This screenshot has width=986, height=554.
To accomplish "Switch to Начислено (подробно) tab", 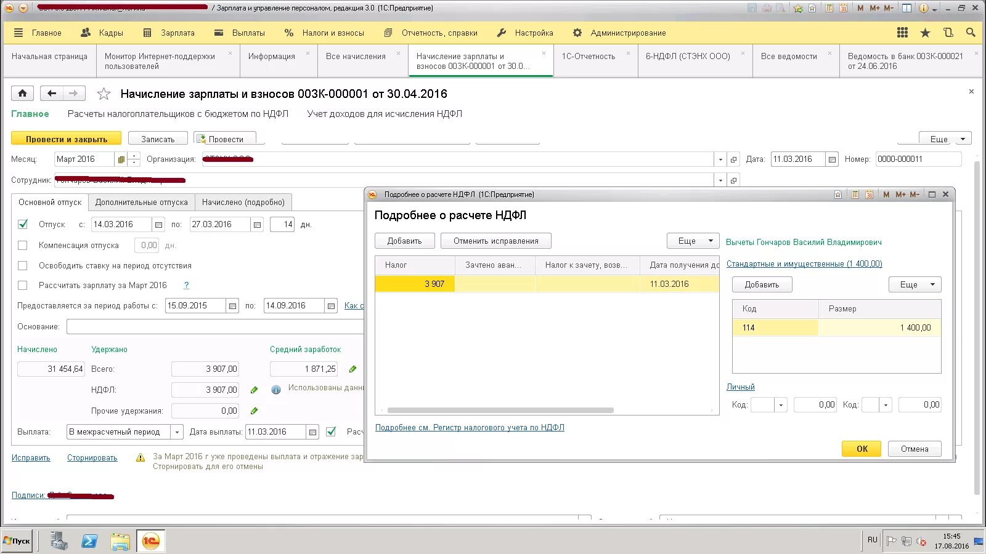I will click(x=243, y=203).
